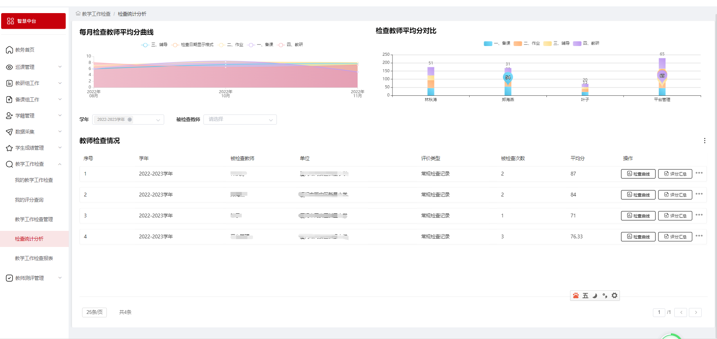
Task: Open the 被检查教师 dropdown
Action: 240,120
